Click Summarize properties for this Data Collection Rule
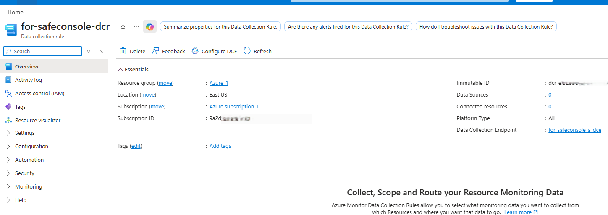This screenshot has height=215, width=608. click(220, 26)
